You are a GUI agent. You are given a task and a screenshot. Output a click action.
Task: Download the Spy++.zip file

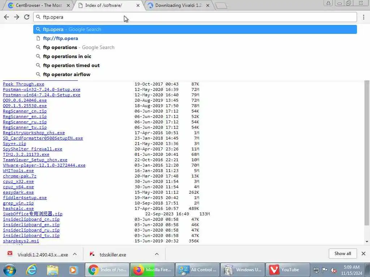coord(14,144)
